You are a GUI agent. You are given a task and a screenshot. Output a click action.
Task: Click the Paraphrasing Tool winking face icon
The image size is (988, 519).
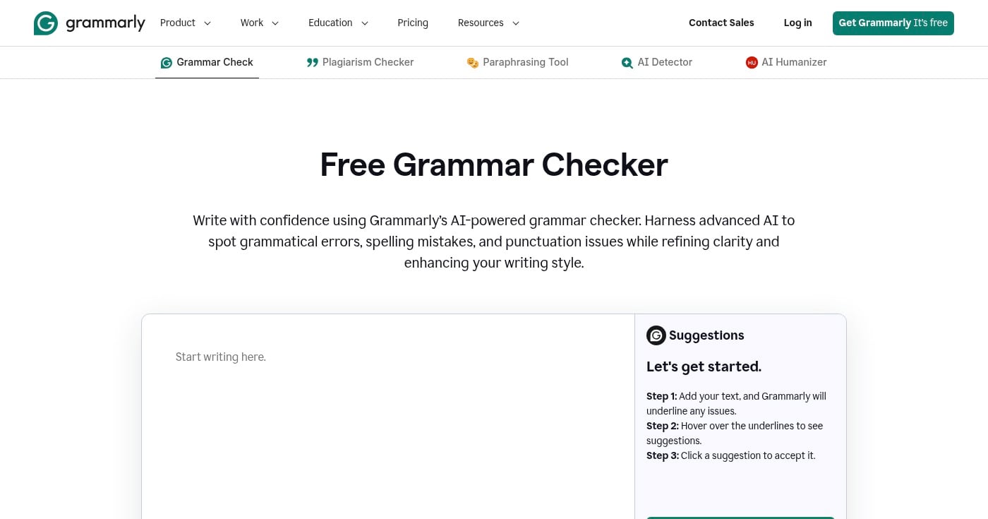pyautogui.click(x=473, y=62)
